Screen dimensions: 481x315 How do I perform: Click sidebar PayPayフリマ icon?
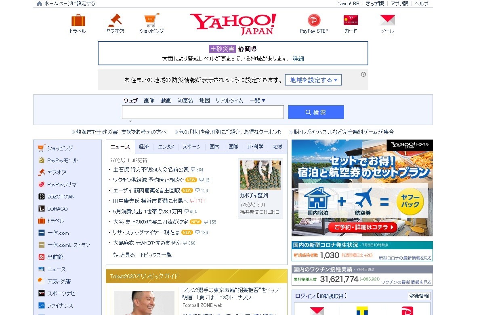click(42, 184)
